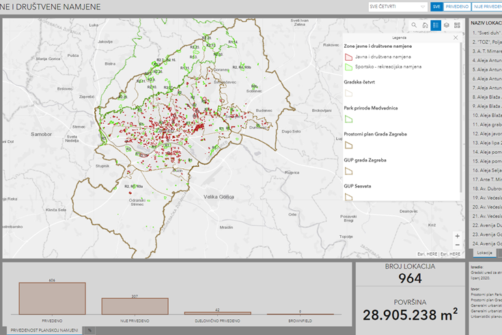Viewport: 502px width, 335px height.
Task: Close the Legenda panel
Action: click(x=456, y=38)
